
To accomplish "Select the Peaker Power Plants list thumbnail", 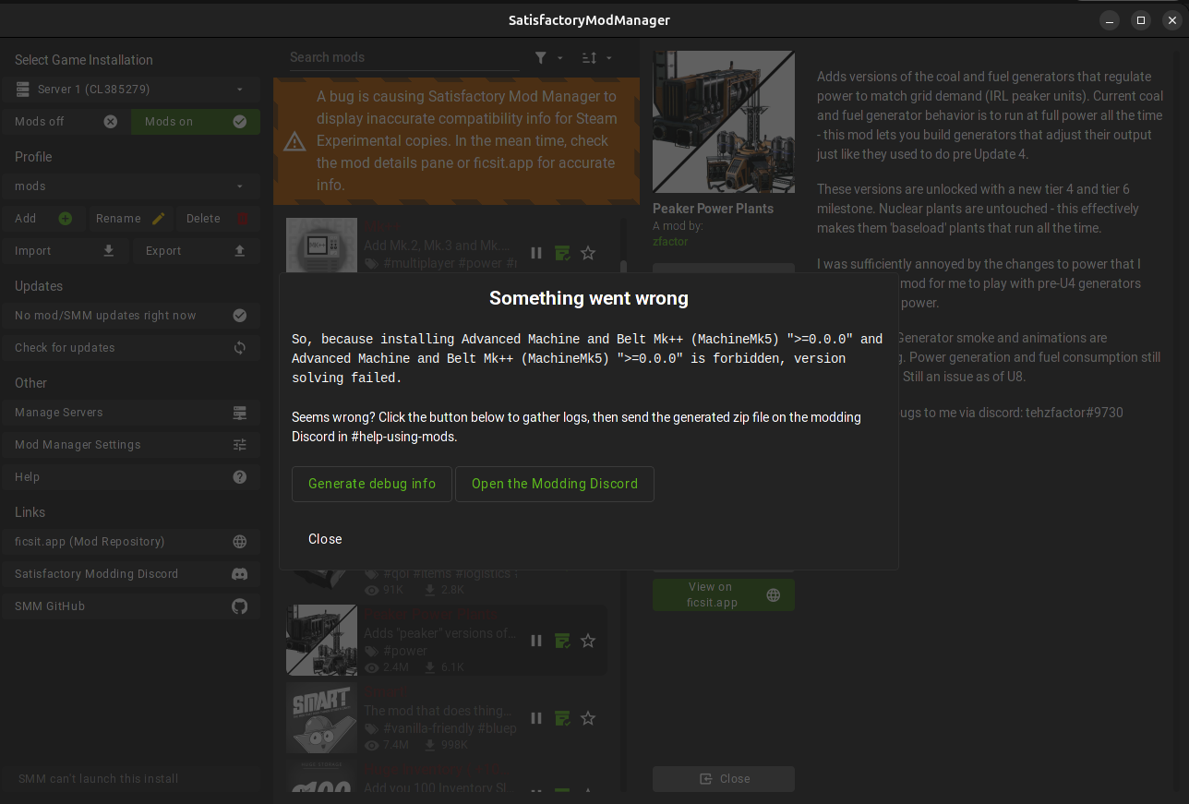I will [x=321, y=640].
